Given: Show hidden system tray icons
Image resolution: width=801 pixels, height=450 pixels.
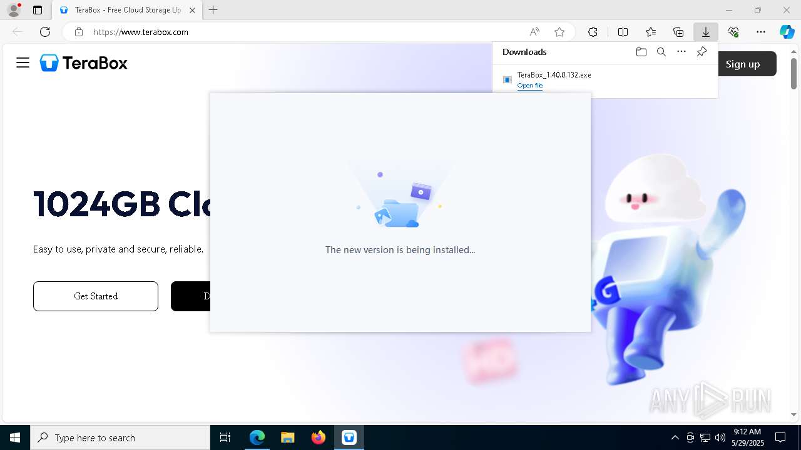Looking at the screenshot, I should 675,437.
